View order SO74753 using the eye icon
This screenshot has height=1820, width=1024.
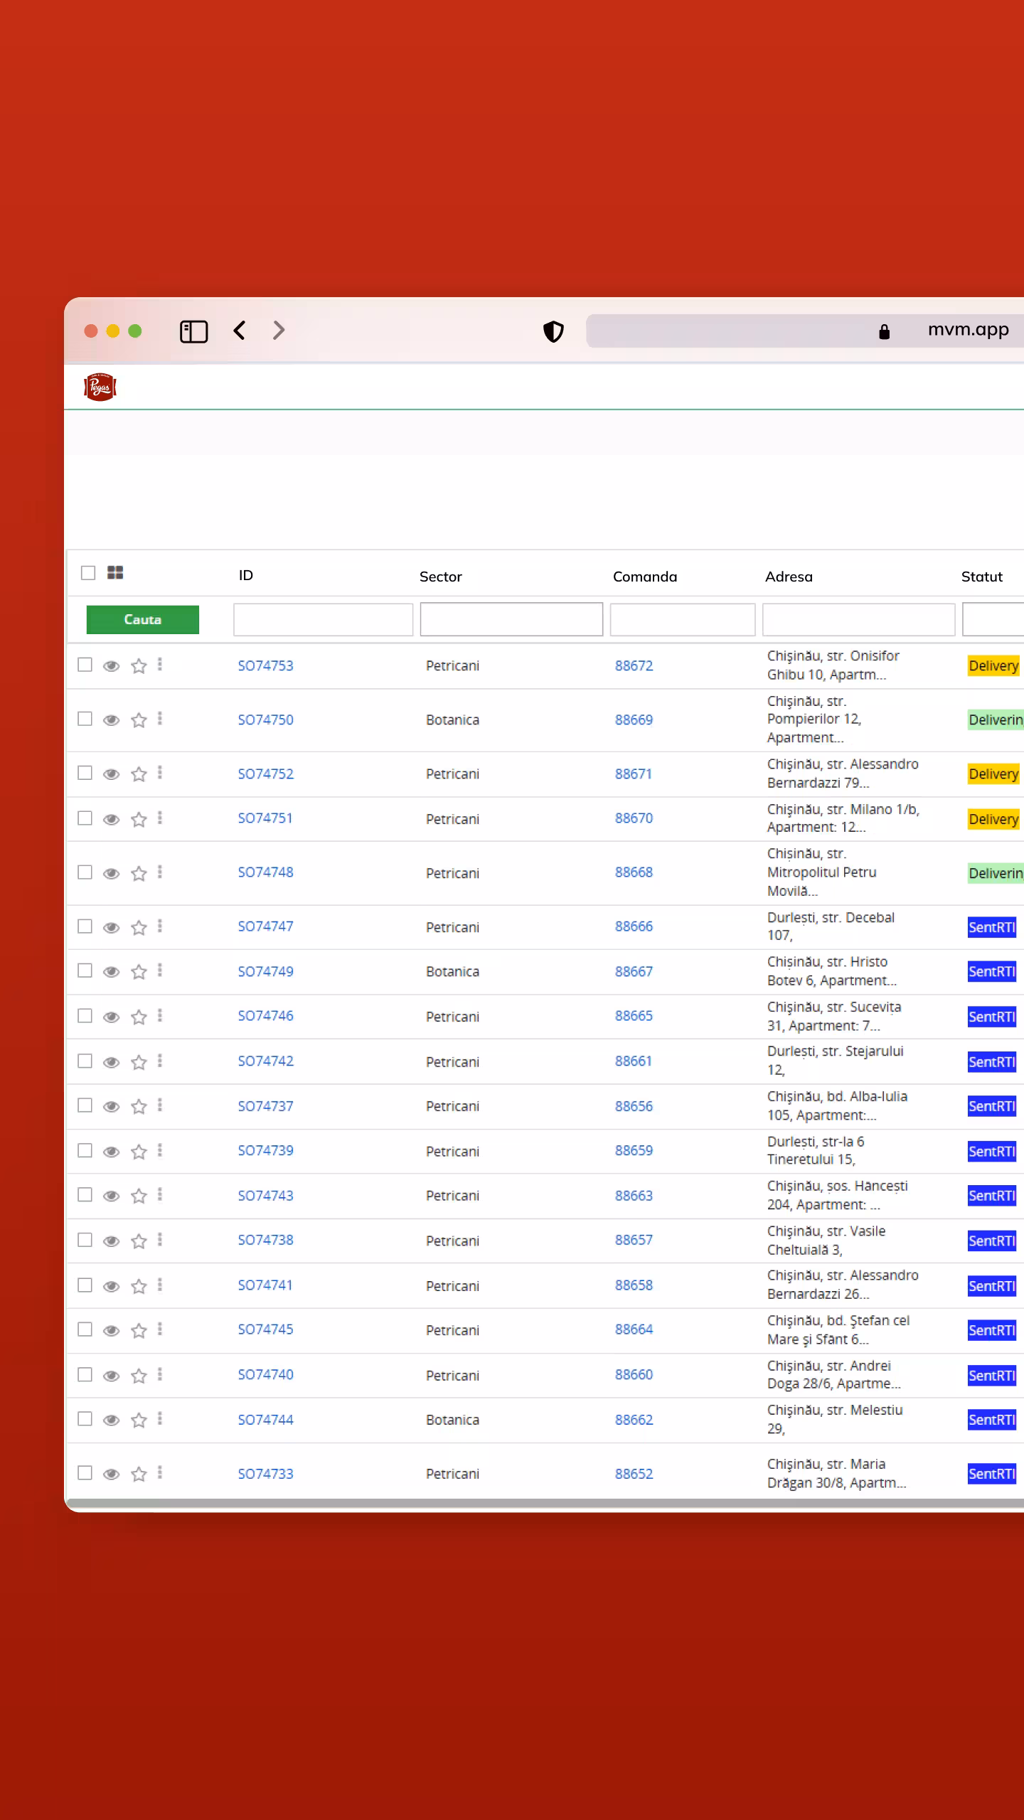click(x=111, y=666)
